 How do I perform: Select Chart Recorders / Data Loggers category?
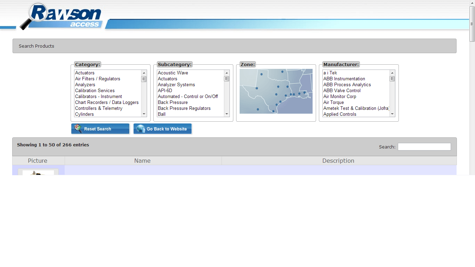[107, 103]
